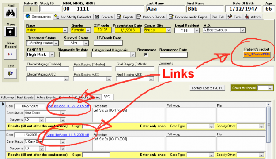Click the 10/27/2005 Date field
The height and width of the screenshot is (159, 276).
coord(30,106)
